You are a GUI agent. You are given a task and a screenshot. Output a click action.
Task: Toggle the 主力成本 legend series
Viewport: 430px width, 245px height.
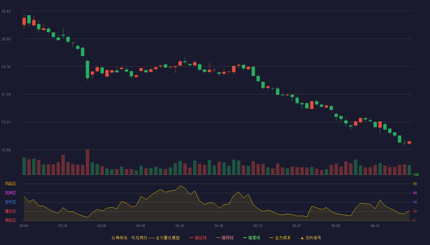(280, 238)
